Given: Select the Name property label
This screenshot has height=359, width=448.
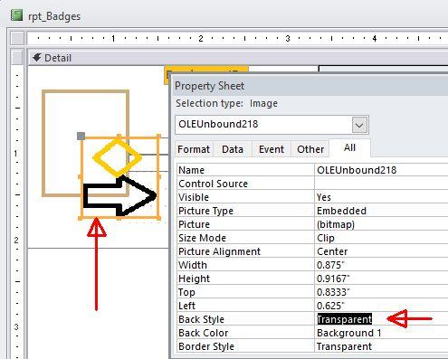Looking at the screenshot, I should 191,170.
